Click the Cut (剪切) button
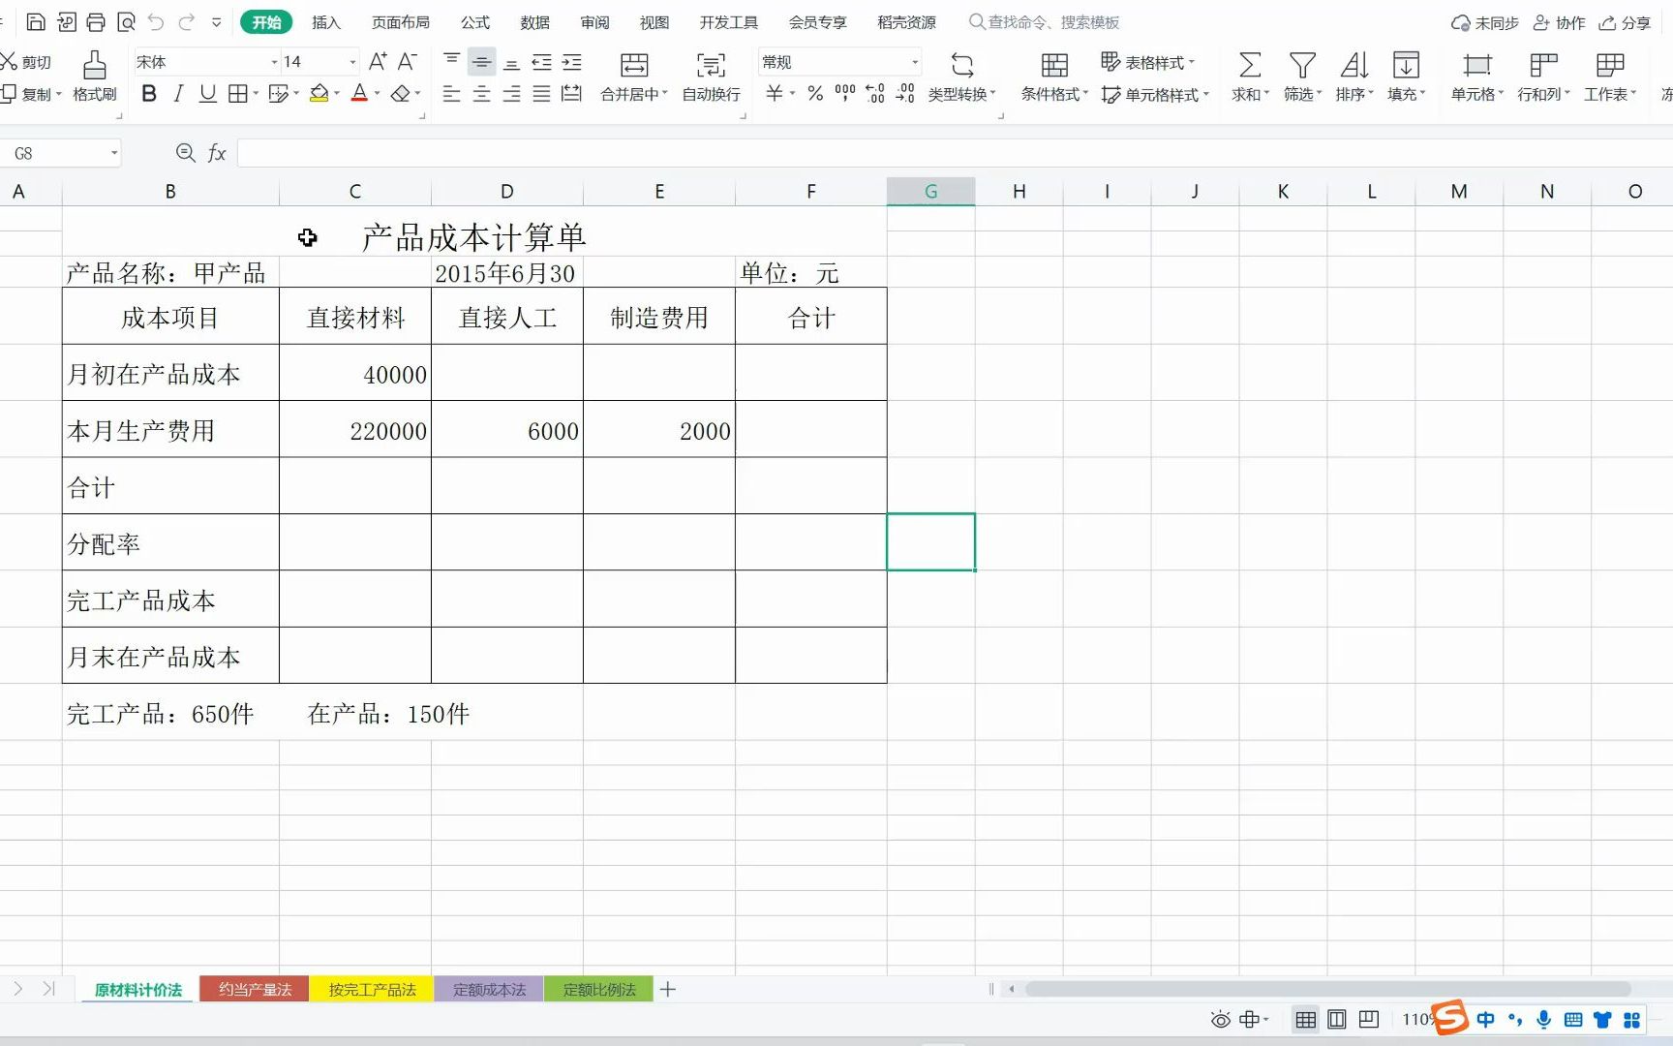This screenshot has width=1673, height=1046. (26, 62)
